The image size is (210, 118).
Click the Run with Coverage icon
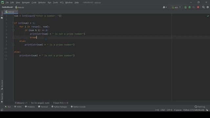[x=194, y=7]
